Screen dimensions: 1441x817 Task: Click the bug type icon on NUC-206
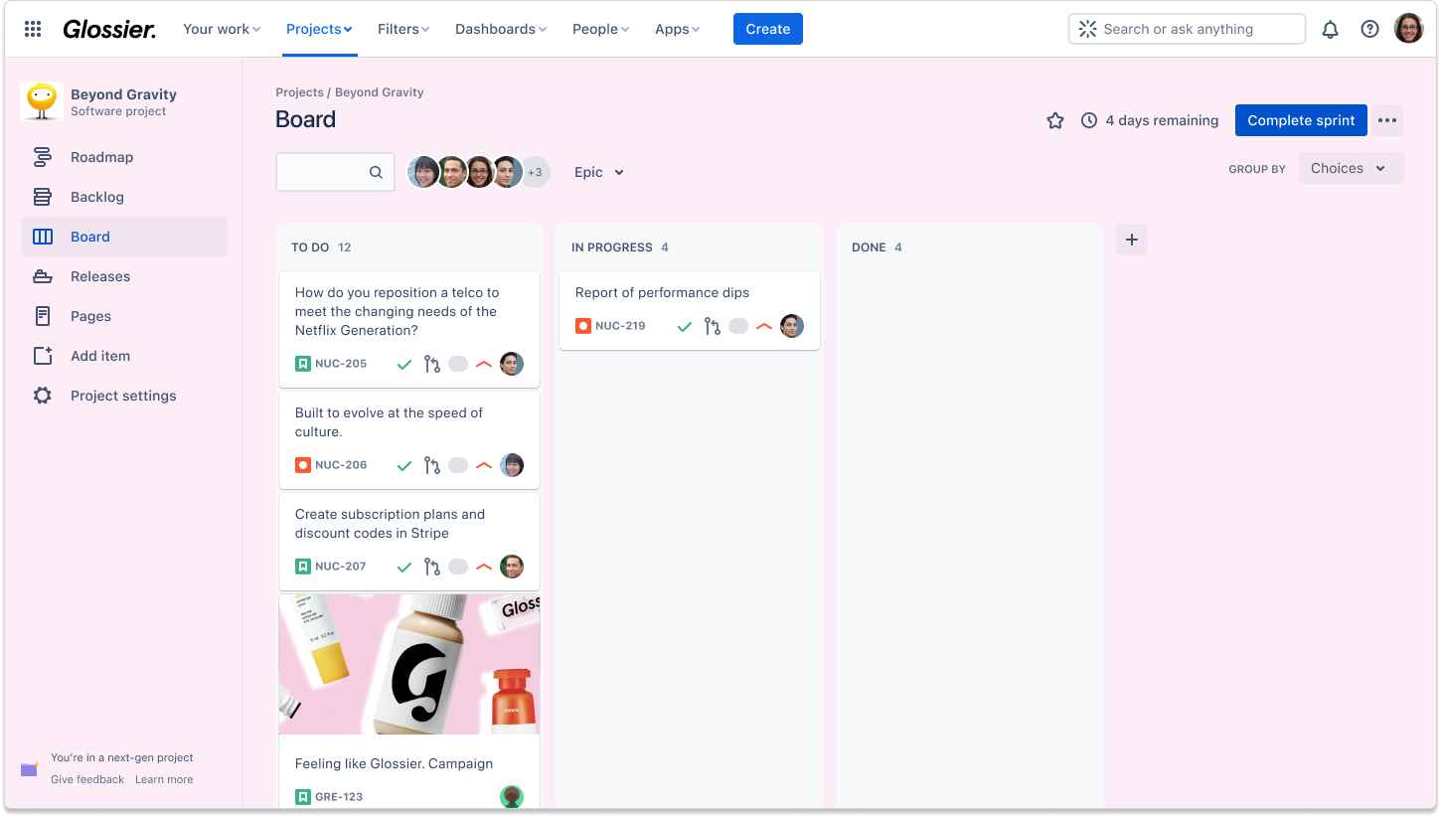(x=303, y=465)
